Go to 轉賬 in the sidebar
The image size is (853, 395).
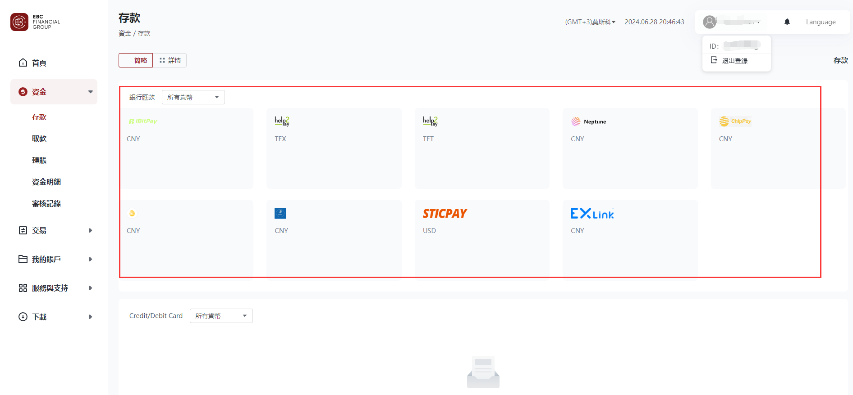39,160
